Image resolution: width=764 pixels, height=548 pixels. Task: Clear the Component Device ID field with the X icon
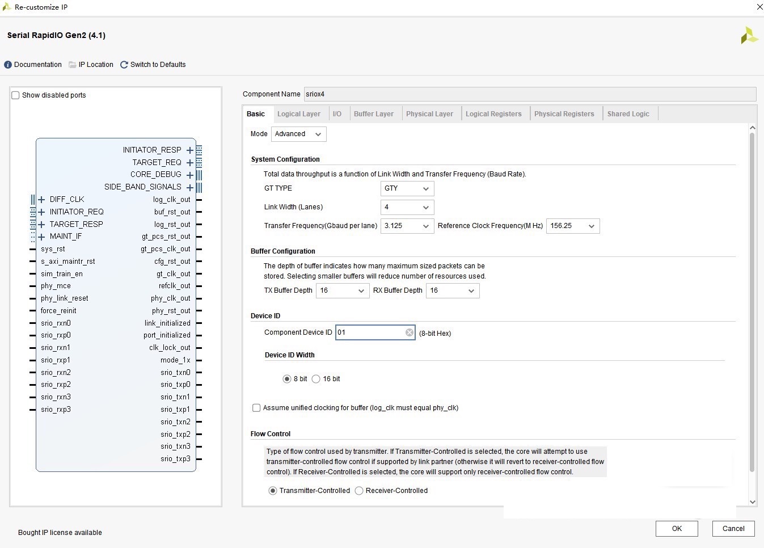point(410,332)
